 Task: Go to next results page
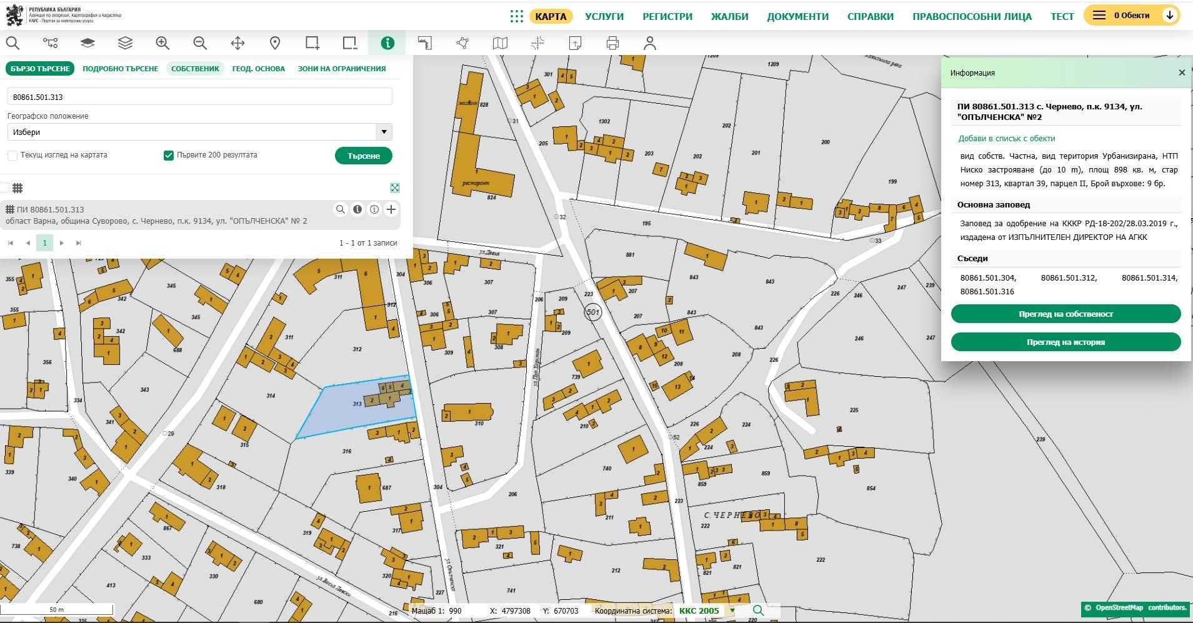(x=61, y=242)
